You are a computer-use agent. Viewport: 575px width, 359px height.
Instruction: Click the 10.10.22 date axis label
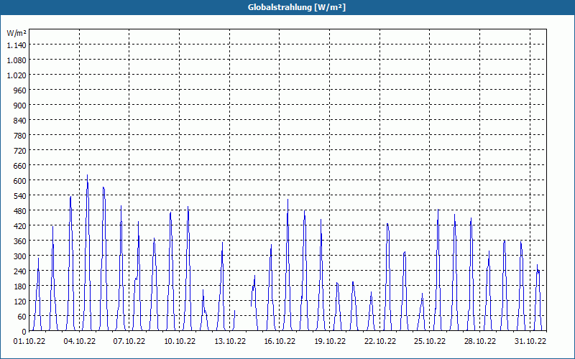tap(180, 341)
